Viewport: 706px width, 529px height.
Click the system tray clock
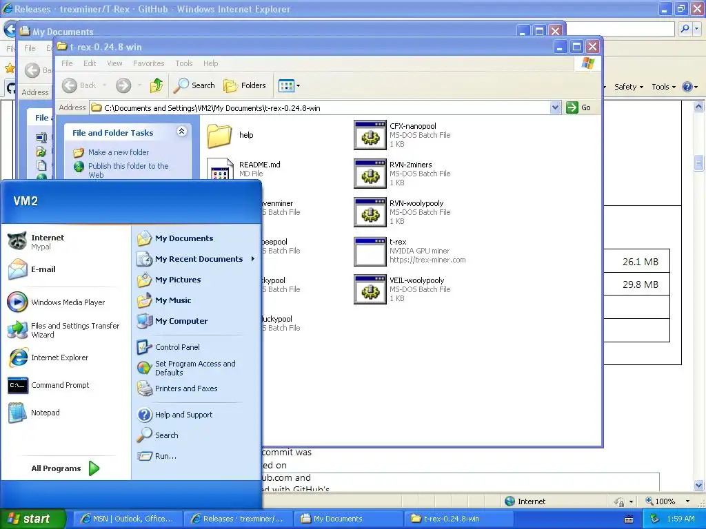(x=680, y=519)
